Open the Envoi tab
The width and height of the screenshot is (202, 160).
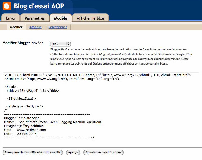(x=11, y=18)
